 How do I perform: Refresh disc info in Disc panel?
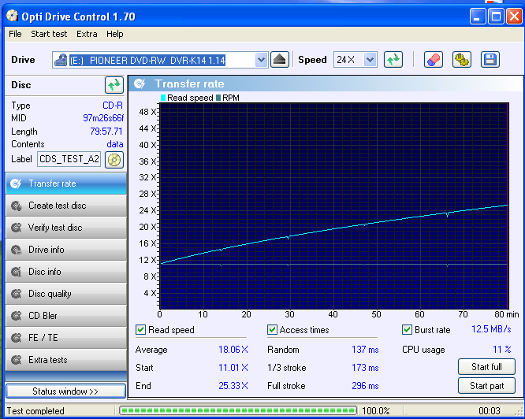click(x=114, y=85)
